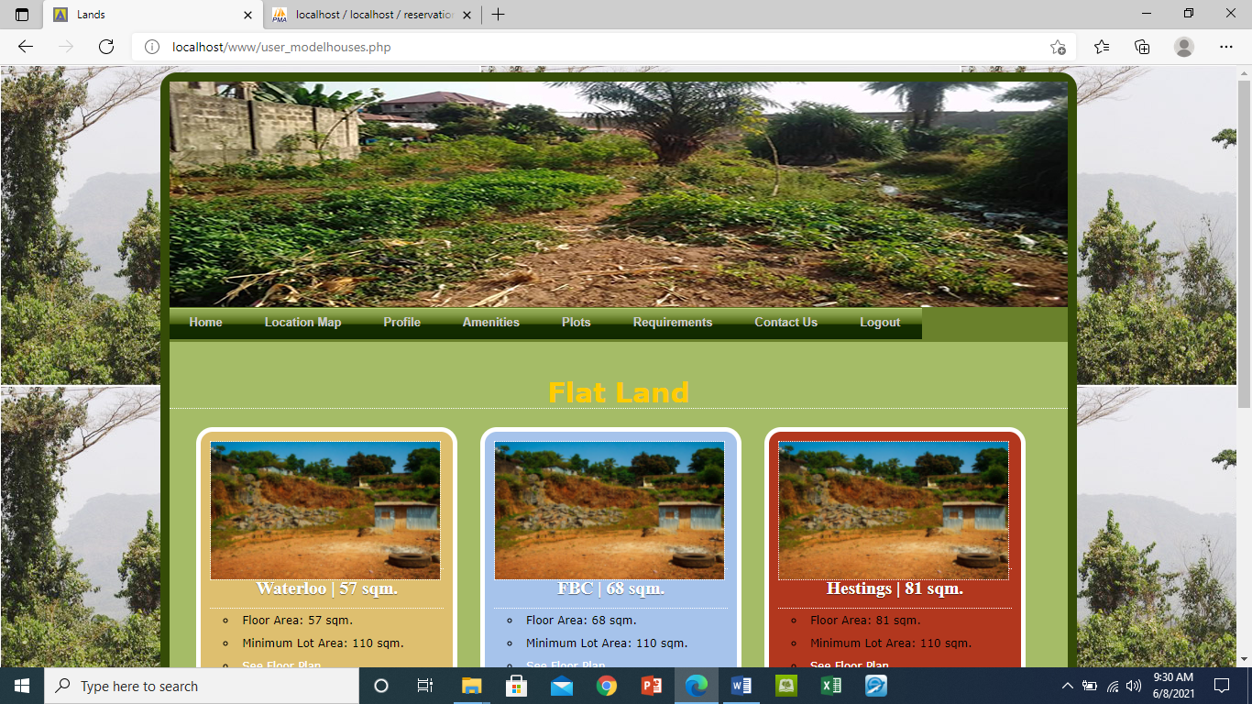This screenshot has height=704, width=1252.
Task: Go to the Amenities page
Action: point(490,323)
